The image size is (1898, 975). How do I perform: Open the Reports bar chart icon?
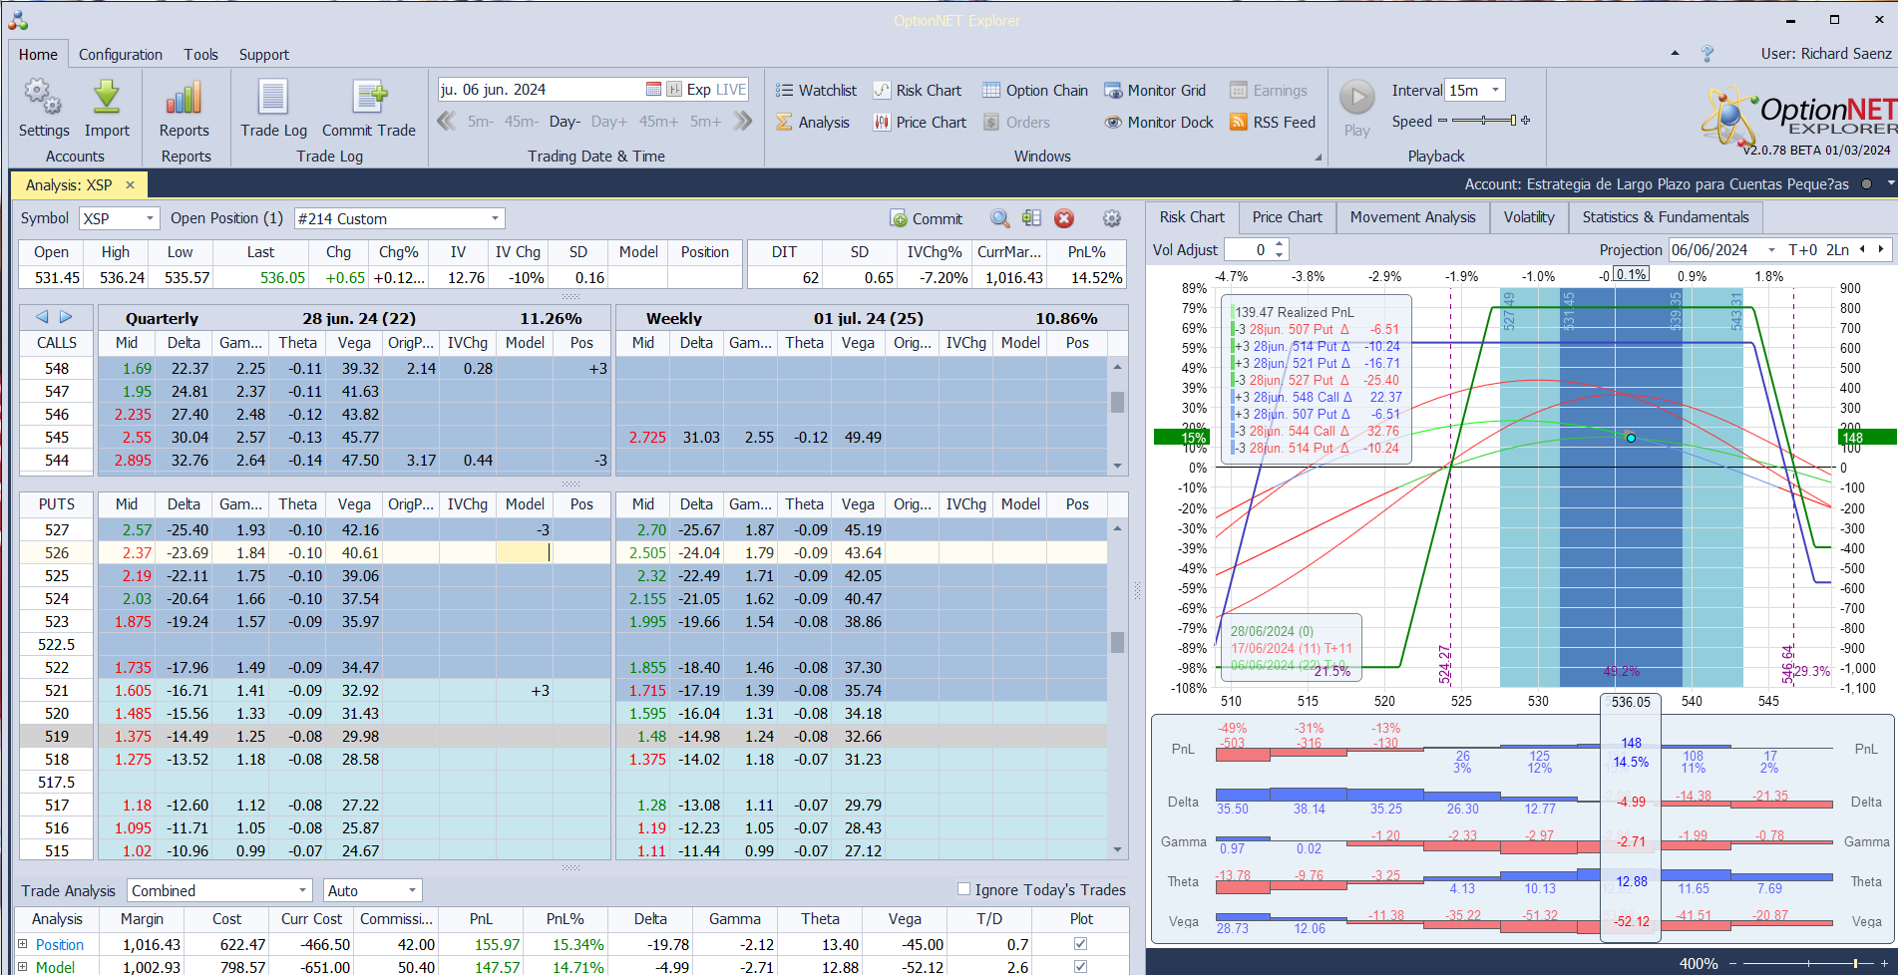click(x=184, y=98)
